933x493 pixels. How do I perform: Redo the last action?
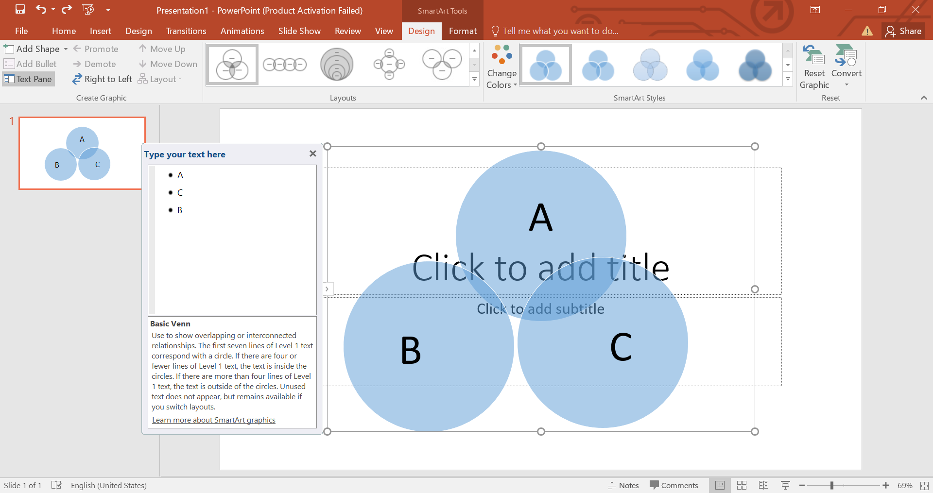coord(67,9)
